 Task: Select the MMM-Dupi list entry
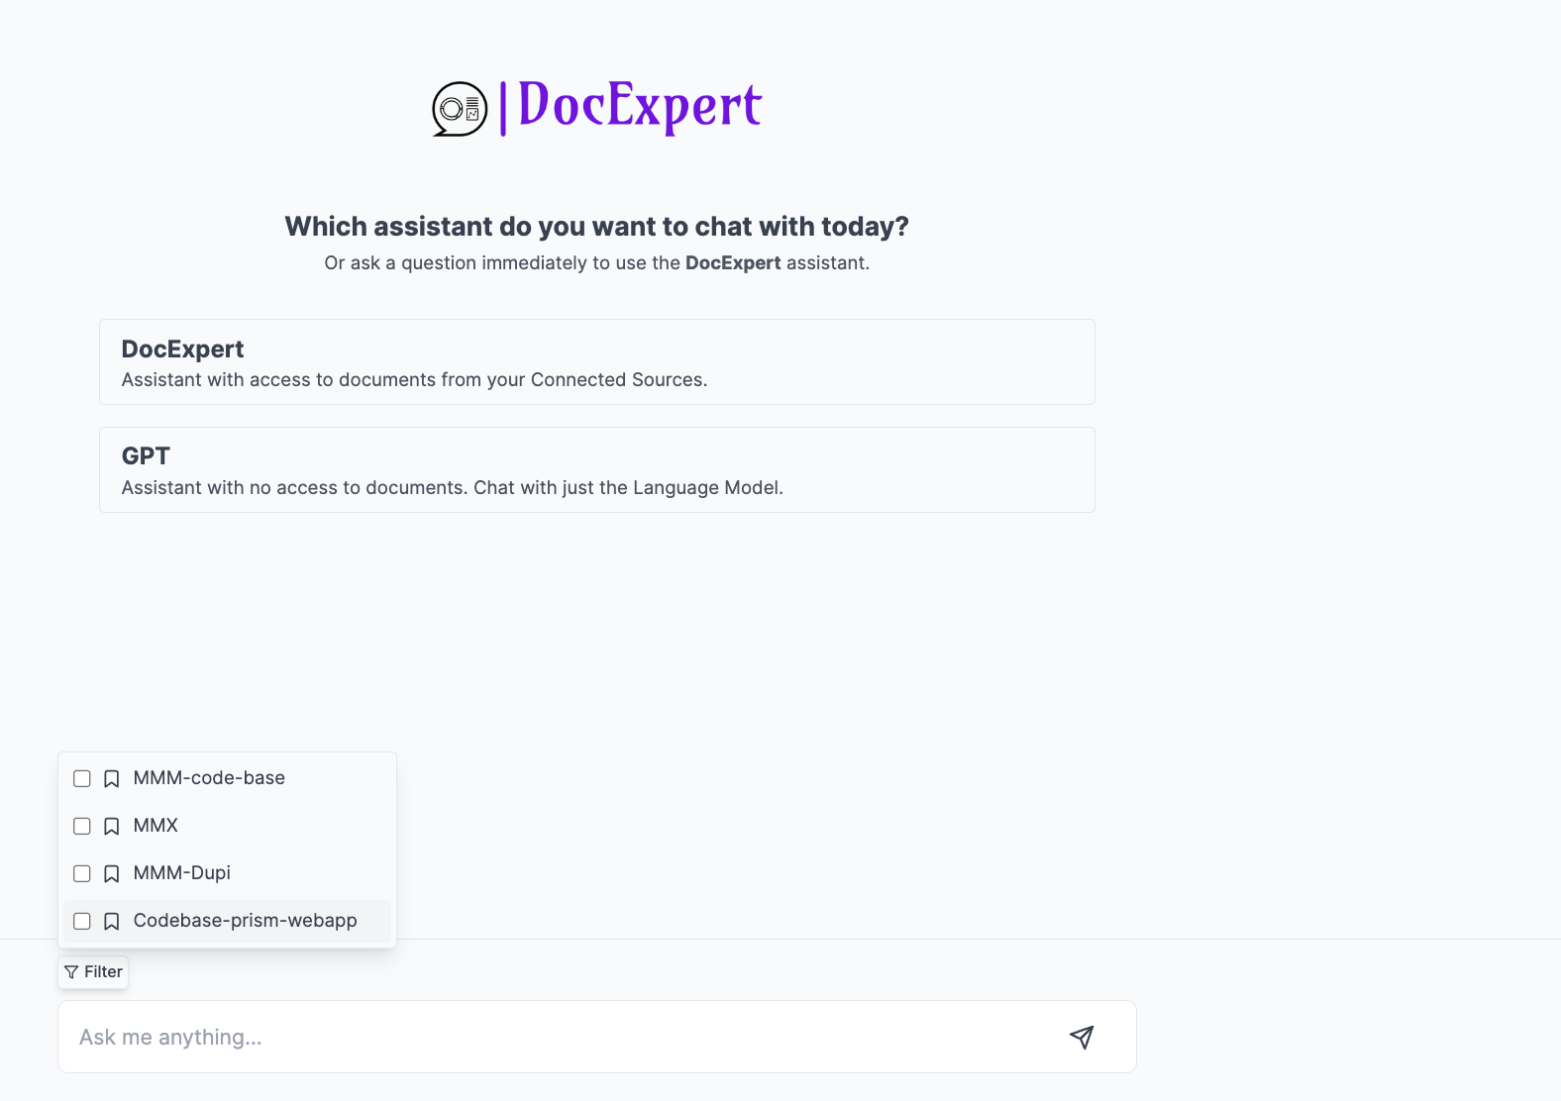pos(182,873)
